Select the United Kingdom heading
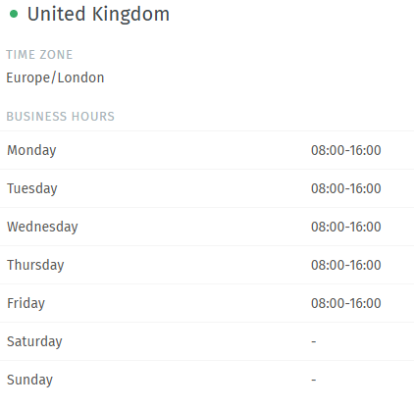 click(x=98, y=14)
